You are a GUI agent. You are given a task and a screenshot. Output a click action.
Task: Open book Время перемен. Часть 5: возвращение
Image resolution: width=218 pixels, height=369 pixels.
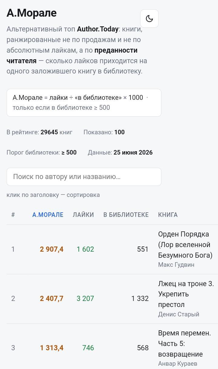pos(184,344)
